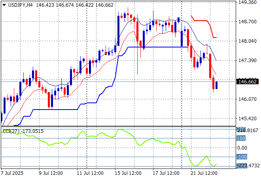The image size is (261, 178).
Task: Click the 21 Jul 12:00 time label
Action: pos(204,173)
